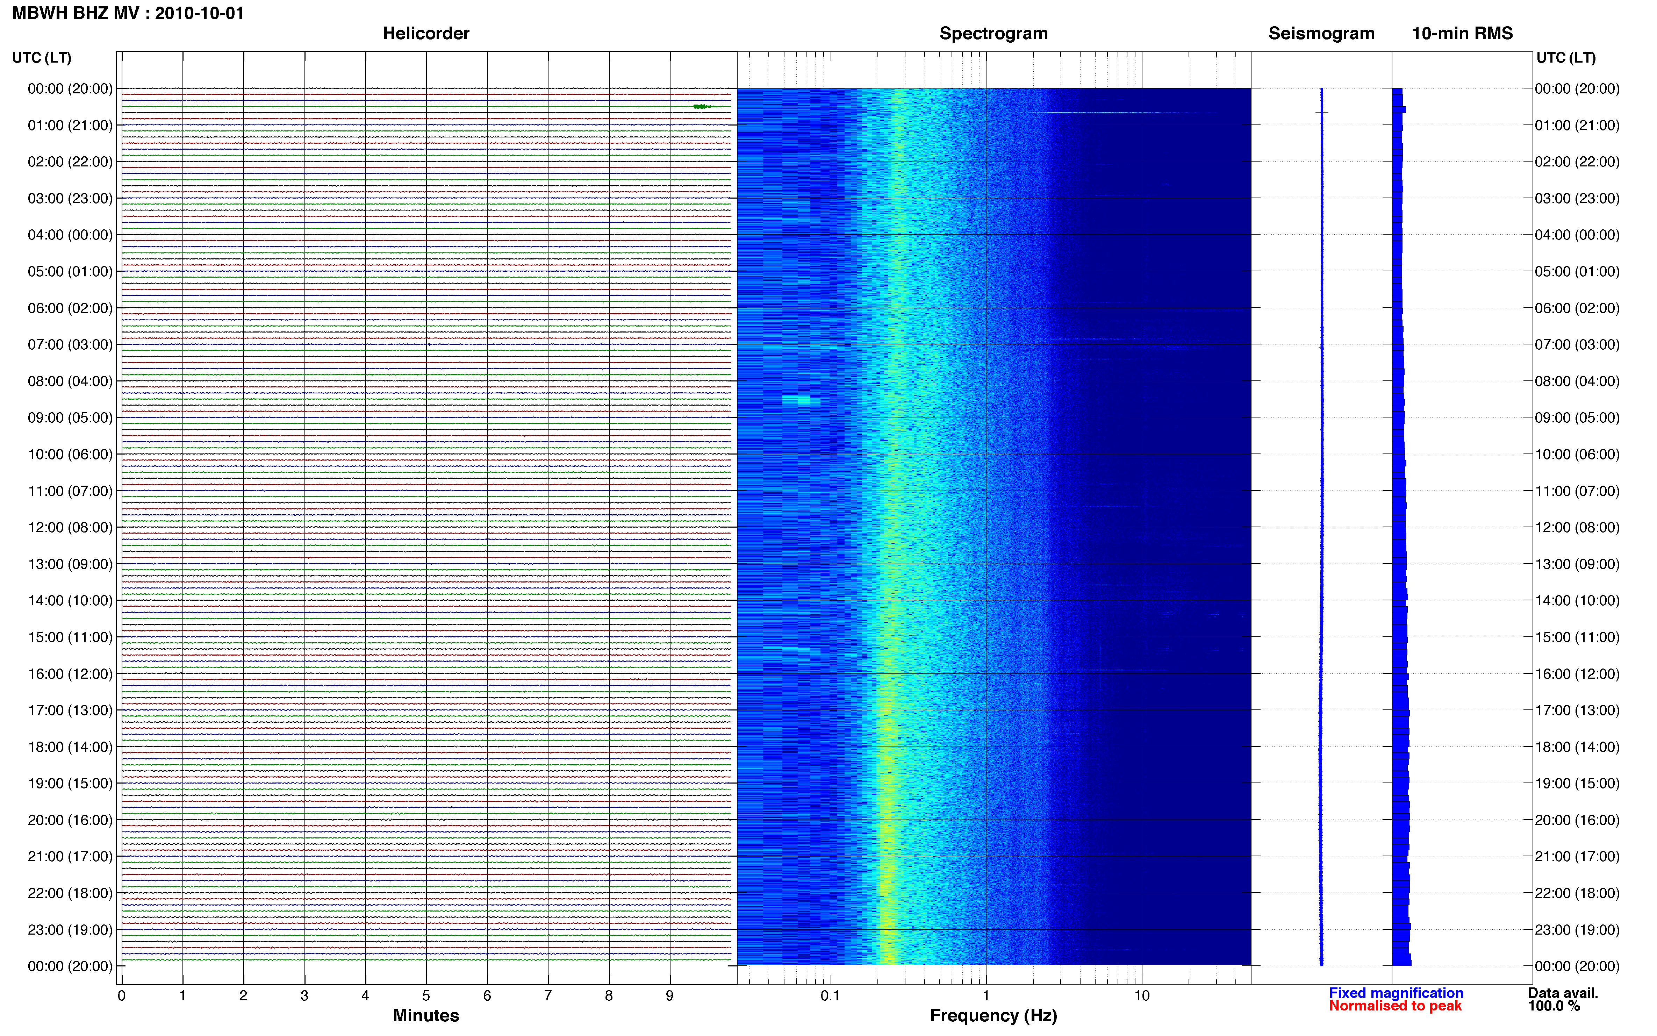Click the 'Minutes' x-axis label

point(426,1015)
